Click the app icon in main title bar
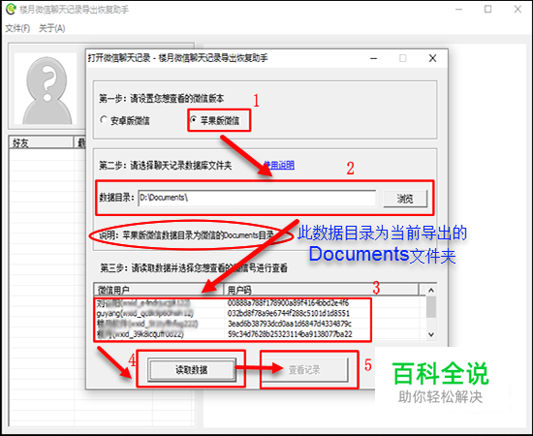This screenshot has height=436, width=533. click(11, 9)
